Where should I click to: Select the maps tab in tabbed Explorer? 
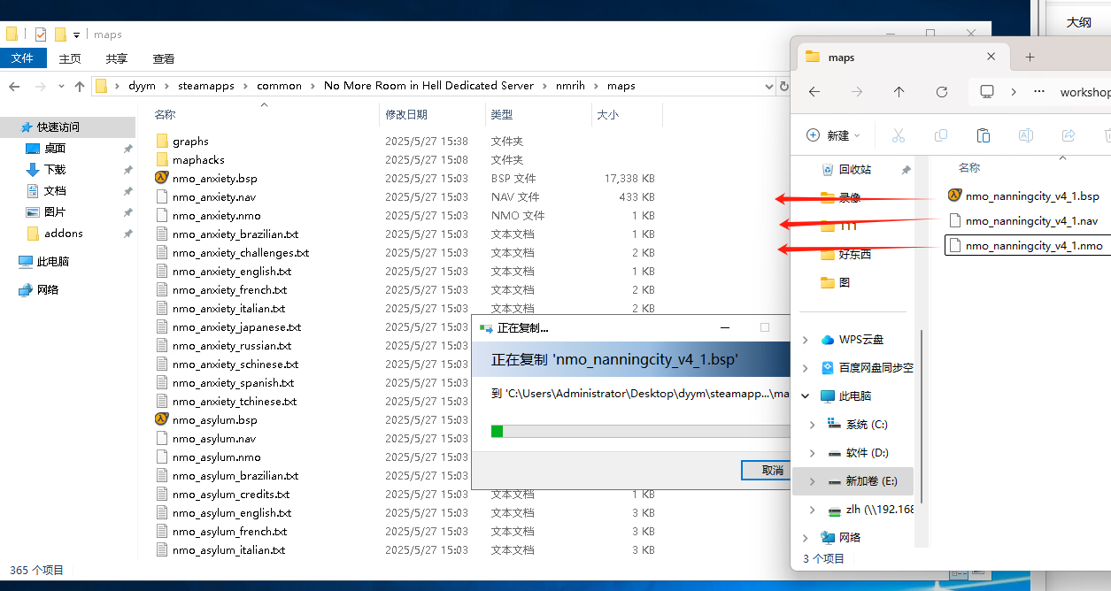point(903,58)
